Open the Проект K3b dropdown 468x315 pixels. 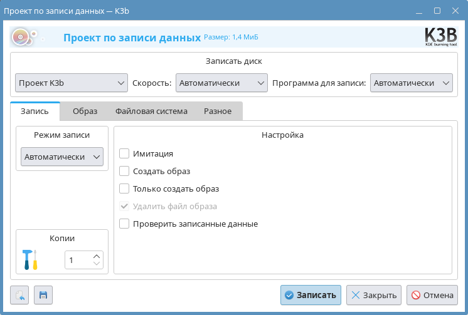72,83
